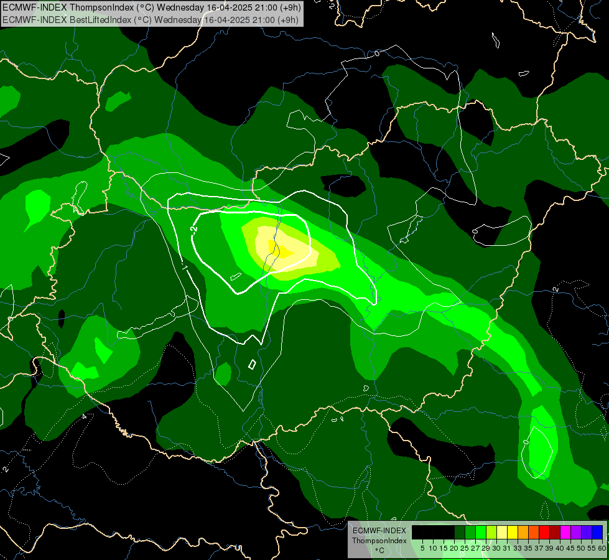The image size is (609, 560).
Task: Click the ThompsonIndex title line at top
Action: (151, 7)
